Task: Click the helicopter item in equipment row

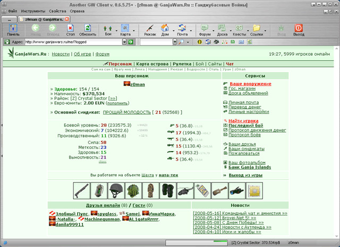Action: [x=185, y=190]
